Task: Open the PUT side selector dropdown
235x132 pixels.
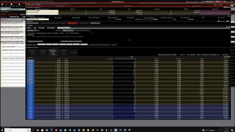Action: [183, 55]
